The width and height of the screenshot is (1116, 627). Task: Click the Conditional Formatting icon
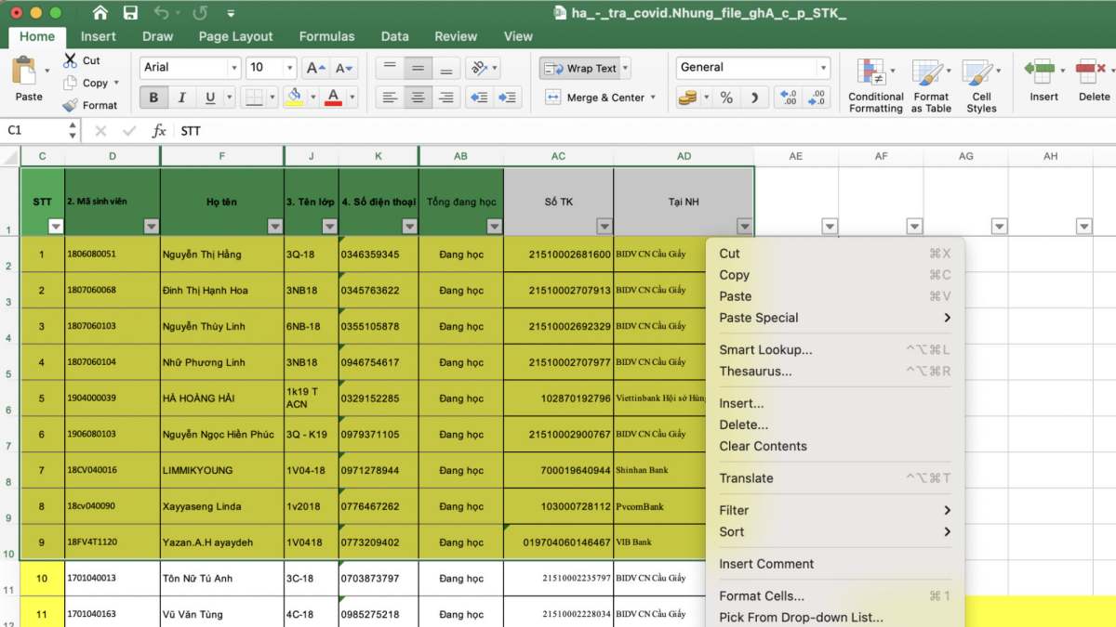tap(874, 74)
